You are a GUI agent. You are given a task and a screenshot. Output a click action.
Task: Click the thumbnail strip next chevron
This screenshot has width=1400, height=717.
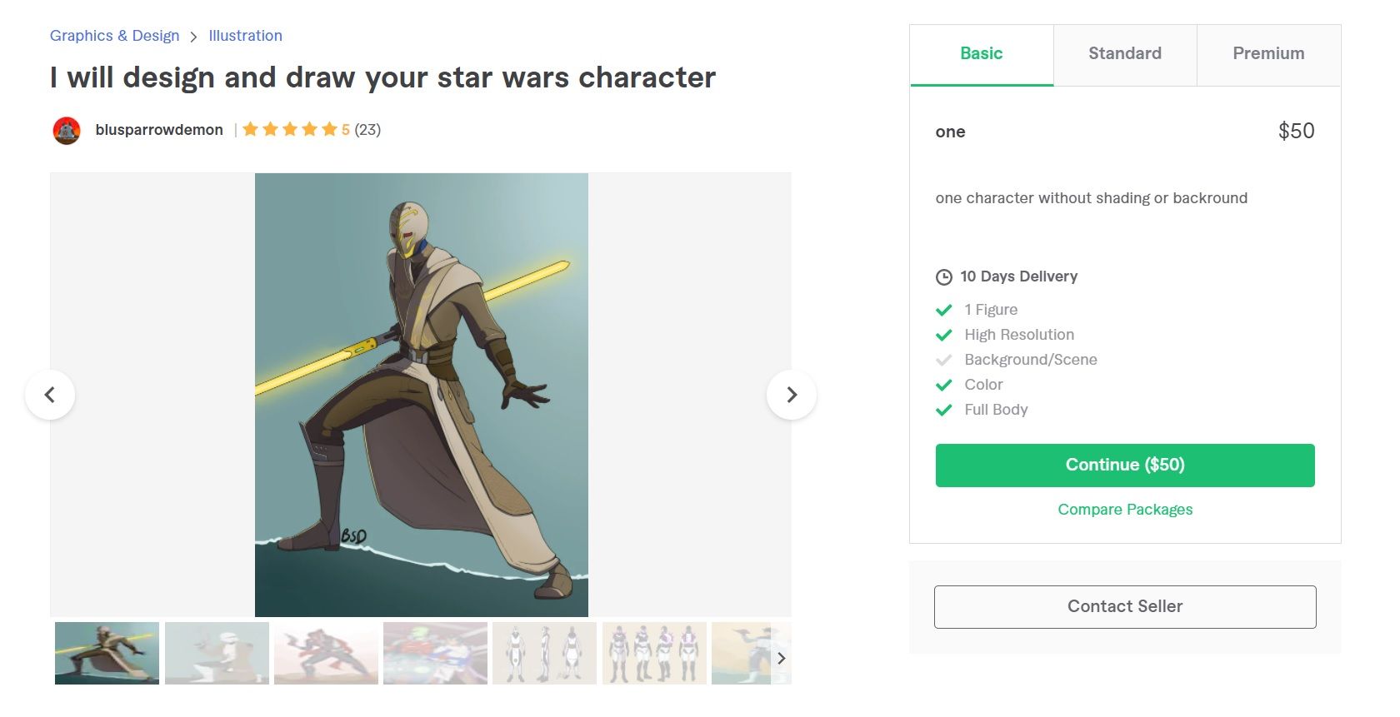(x=781, y=658)
